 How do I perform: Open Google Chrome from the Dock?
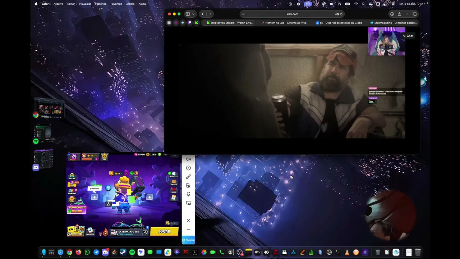click(69, 253)
